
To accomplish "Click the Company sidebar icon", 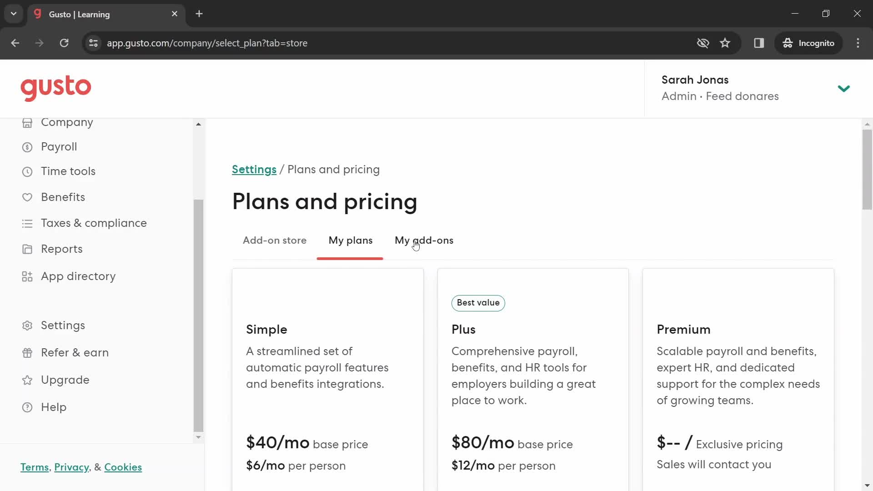I will [x=28, y=122].
